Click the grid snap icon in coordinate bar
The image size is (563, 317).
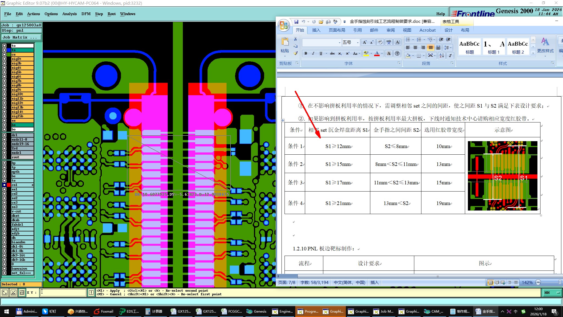click(x=22, y=293)
